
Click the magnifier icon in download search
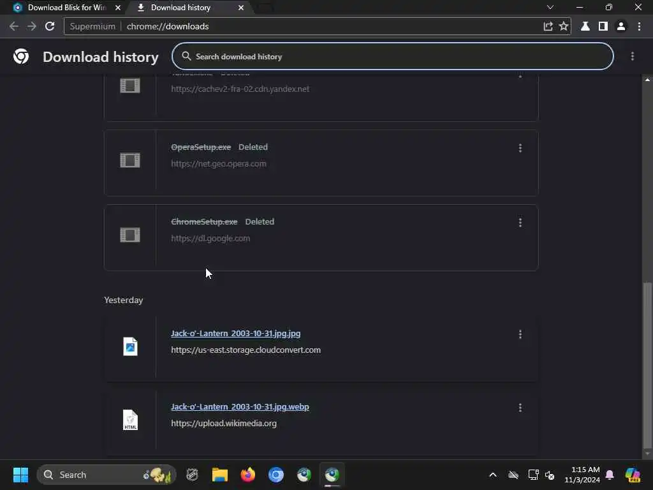186,56
